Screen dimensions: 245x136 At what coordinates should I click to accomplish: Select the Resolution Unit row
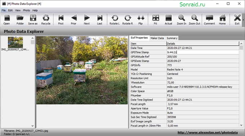coord(184,78)
